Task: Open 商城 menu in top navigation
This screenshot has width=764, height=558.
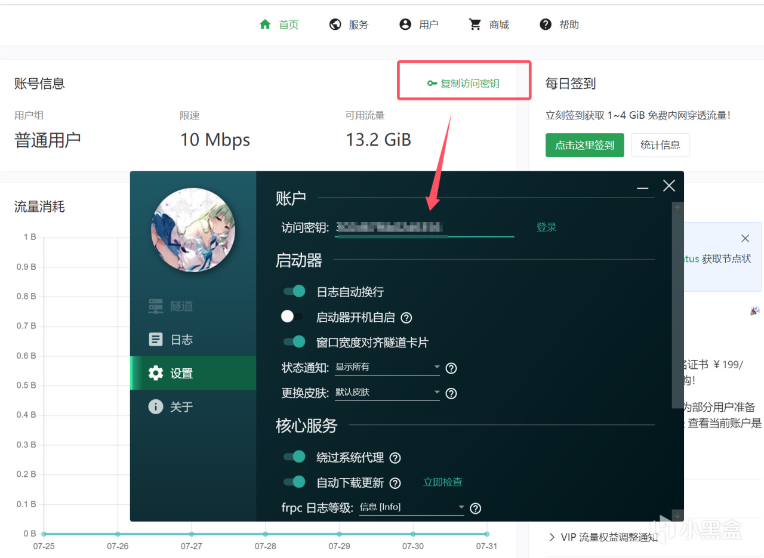Action: [489, 24]
